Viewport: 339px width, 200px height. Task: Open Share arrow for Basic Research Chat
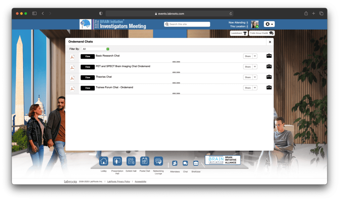point(255,56)
